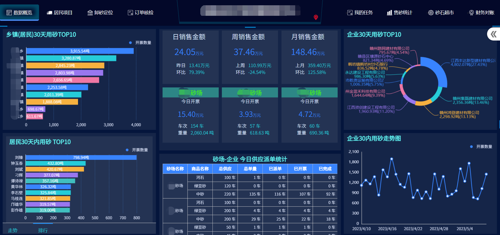Click the red location pin icon

(316, 17)
